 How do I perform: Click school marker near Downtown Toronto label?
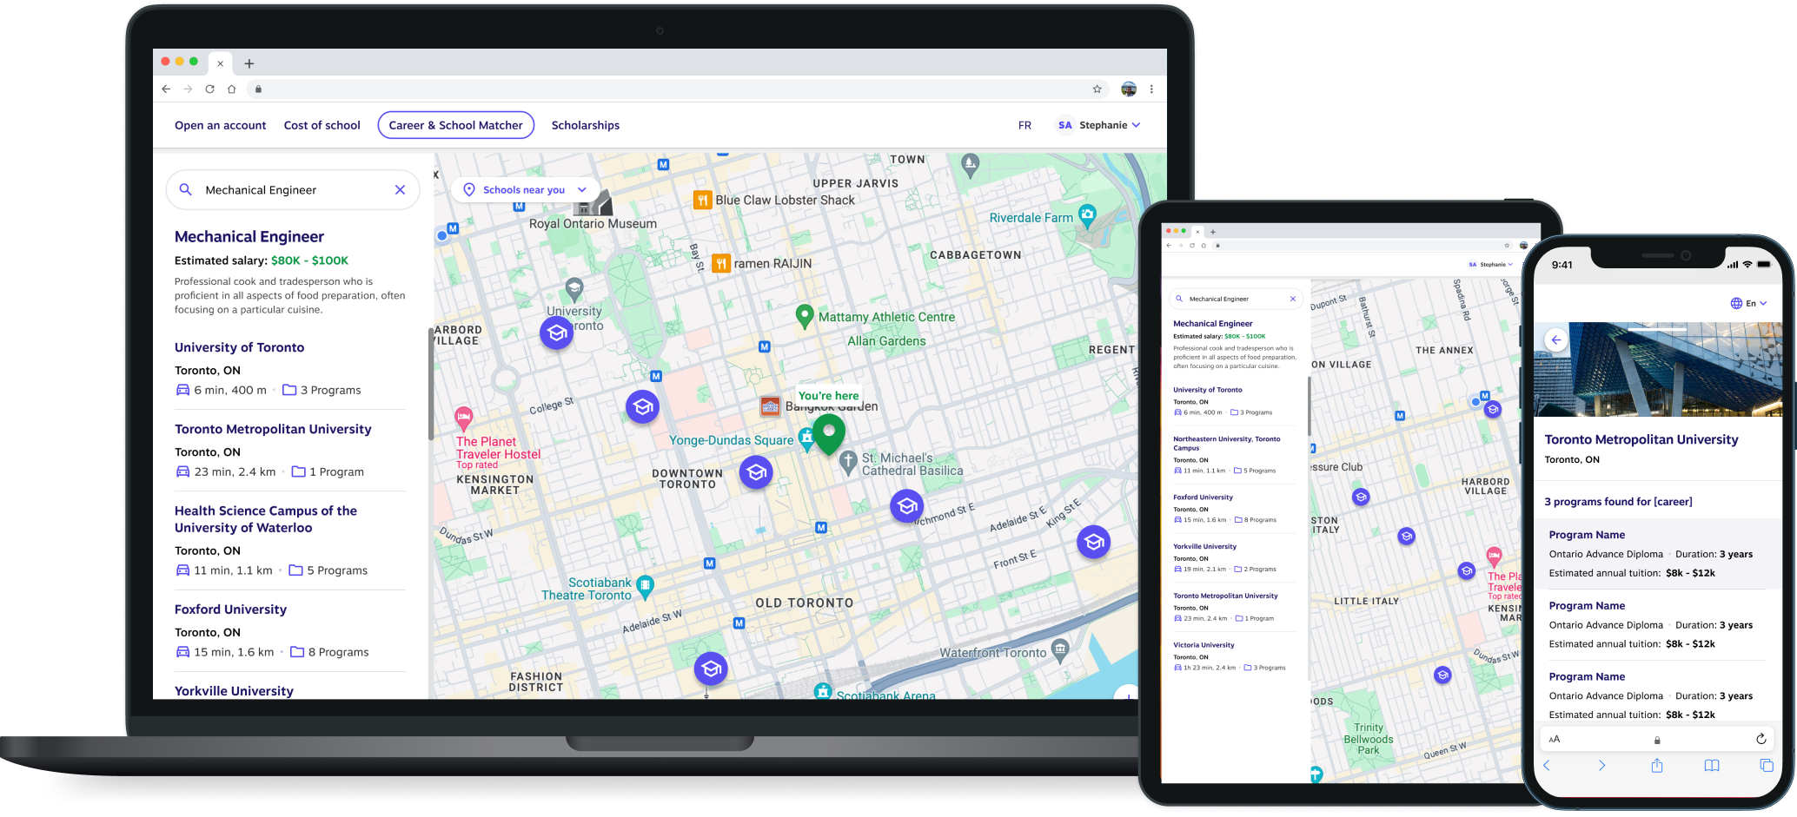[x=755, y=472]
